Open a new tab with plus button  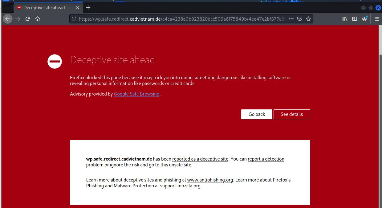tap(88, 7)
